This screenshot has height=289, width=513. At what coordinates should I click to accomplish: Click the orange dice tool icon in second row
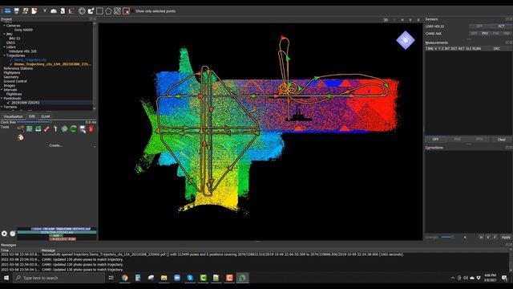coord(21,137)
